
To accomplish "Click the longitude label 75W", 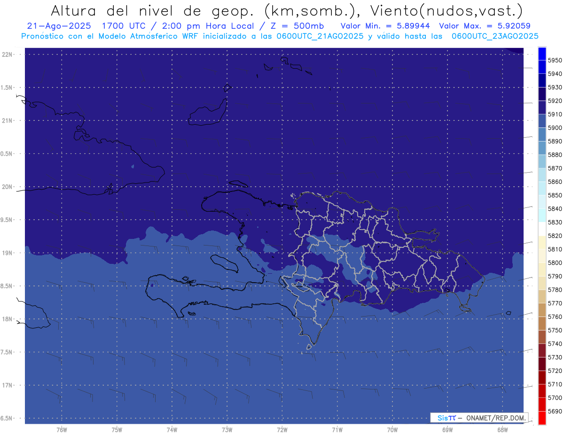I will tap(117, 429).
